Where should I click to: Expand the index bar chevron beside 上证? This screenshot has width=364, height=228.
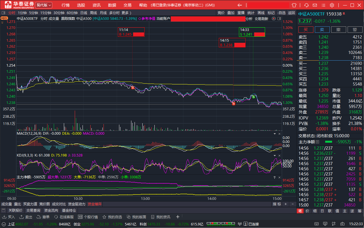click(4, 224)
